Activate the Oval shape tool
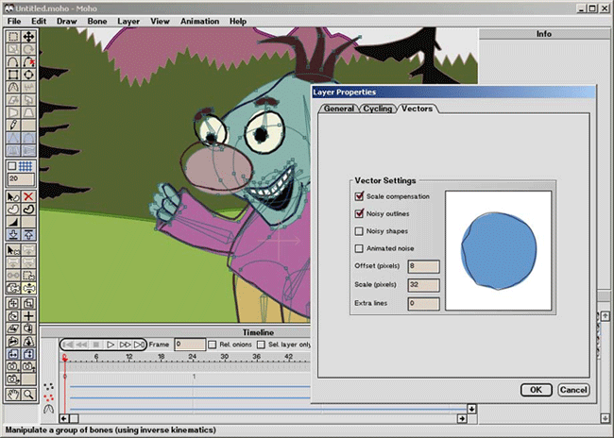 point(28,75)
